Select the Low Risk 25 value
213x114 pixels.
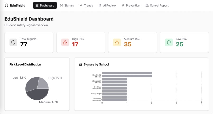coord(179,44)
